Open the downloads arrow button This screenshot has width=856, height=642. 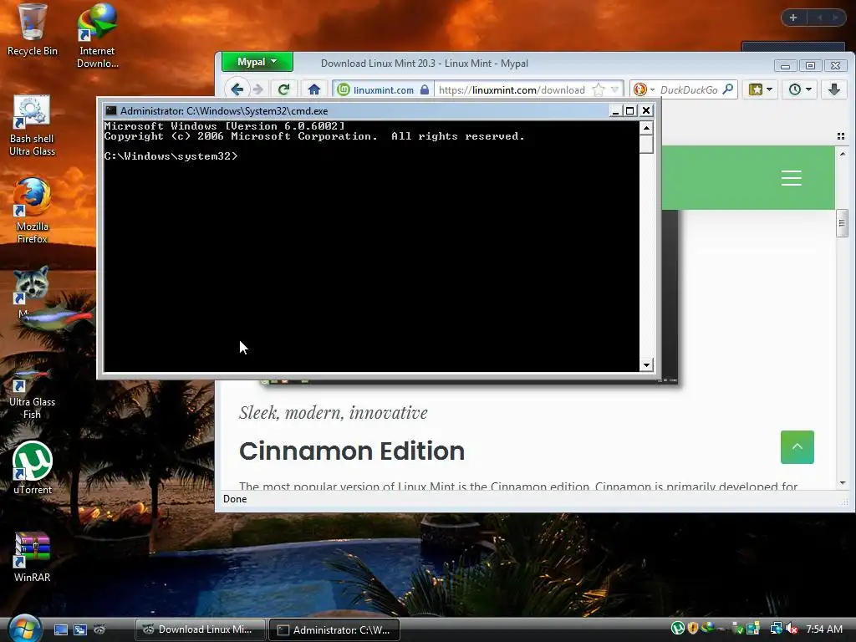(834, 89)
